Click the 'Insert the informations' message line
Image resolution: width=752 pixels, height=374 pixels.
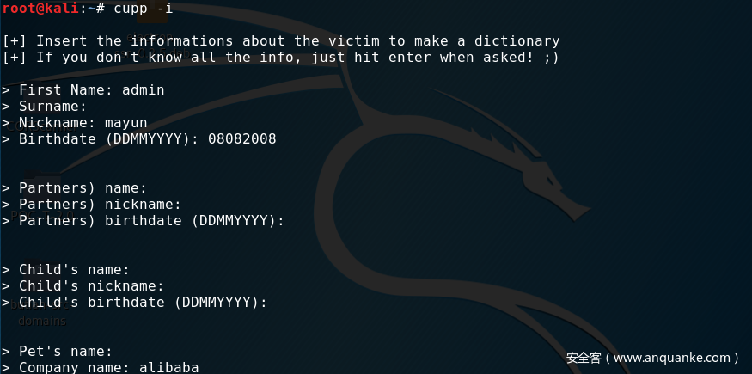click(281, 41)
